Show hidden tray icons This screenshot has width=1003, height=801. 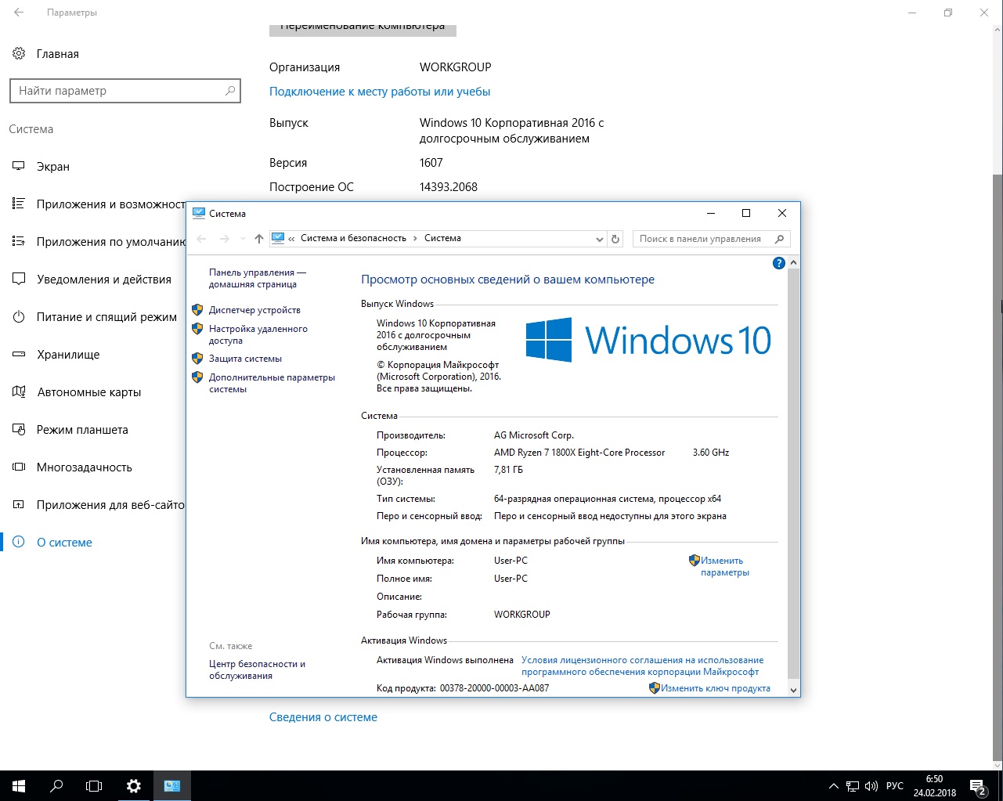[x=834, y=786]
